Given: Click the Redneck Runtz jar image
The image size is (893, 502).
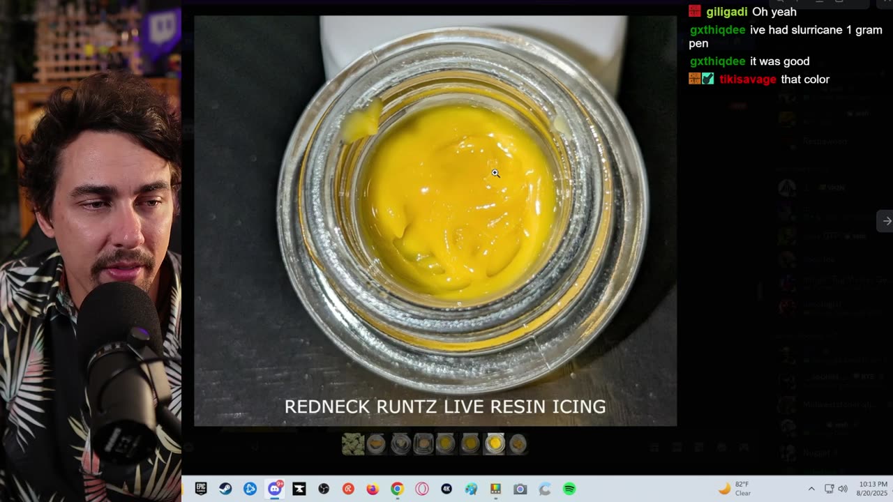Looking at the screenshot, I should point(435,220).
